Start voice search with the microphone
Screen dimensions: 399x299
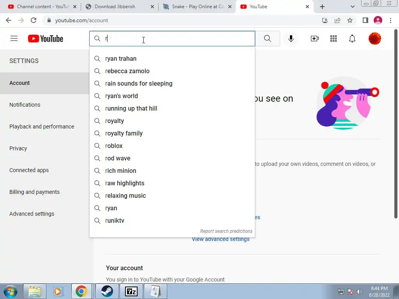(291, 39)
